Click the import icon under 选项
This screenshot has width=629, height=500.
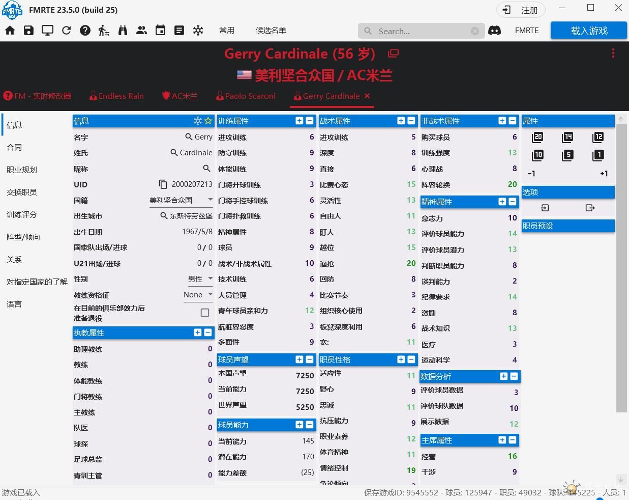point(545,208)
